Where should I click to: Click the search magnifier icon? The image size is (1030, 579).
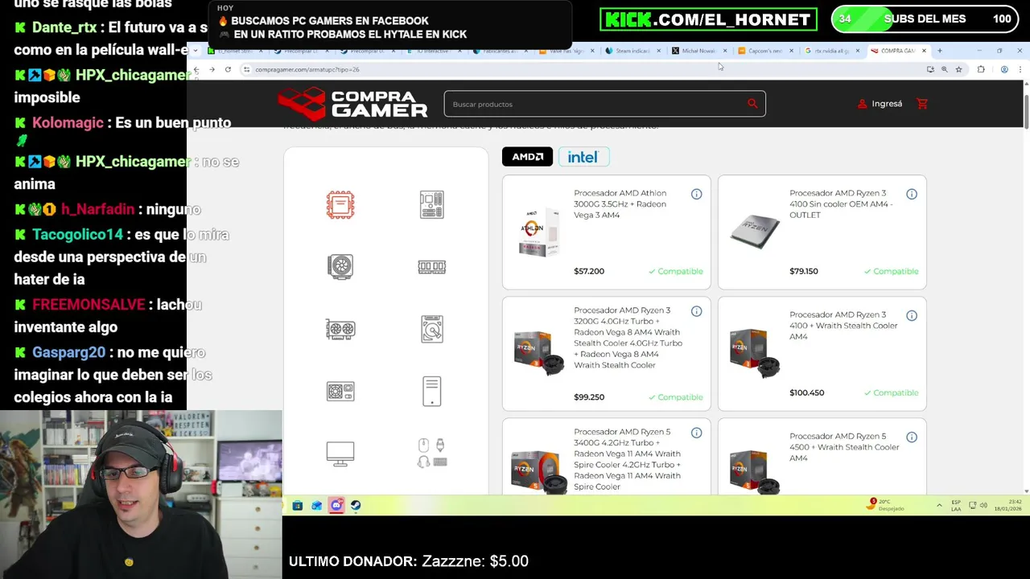[752, 104]
